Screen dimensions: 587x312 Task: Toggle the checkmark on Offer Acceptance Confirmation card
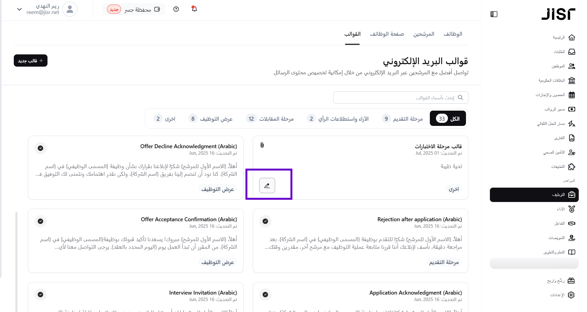[x=40, y=221]
